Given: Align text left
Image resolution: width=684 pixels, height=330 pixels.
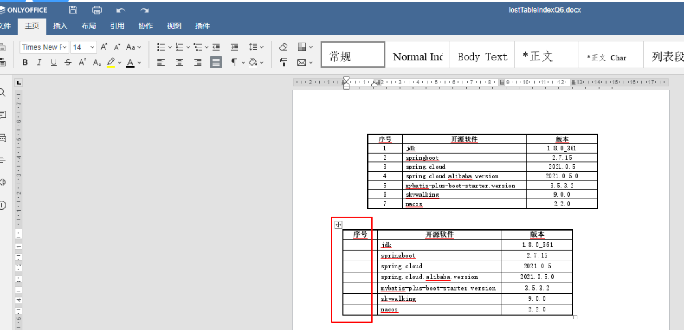Looking at the screenshot, I should [x=161, y=62].
